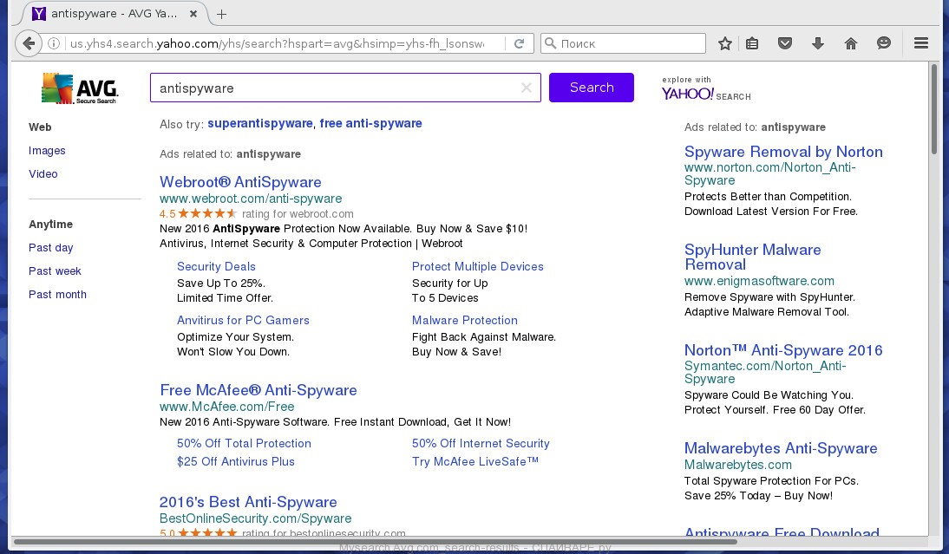
Task: Open Free McAfee Anti-Spyware result
Action: [x=259, y=390]
